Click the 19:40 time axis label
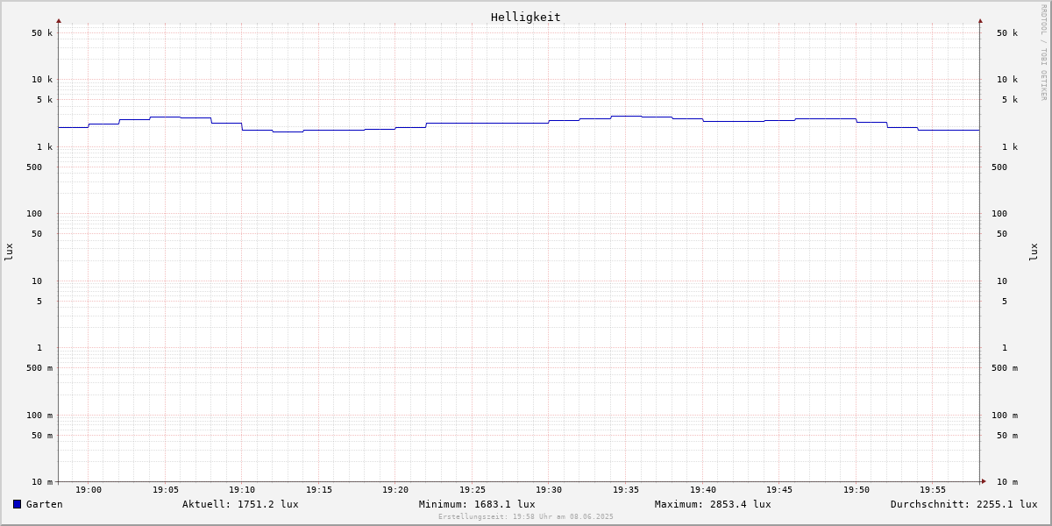 (x=703, y=490)
